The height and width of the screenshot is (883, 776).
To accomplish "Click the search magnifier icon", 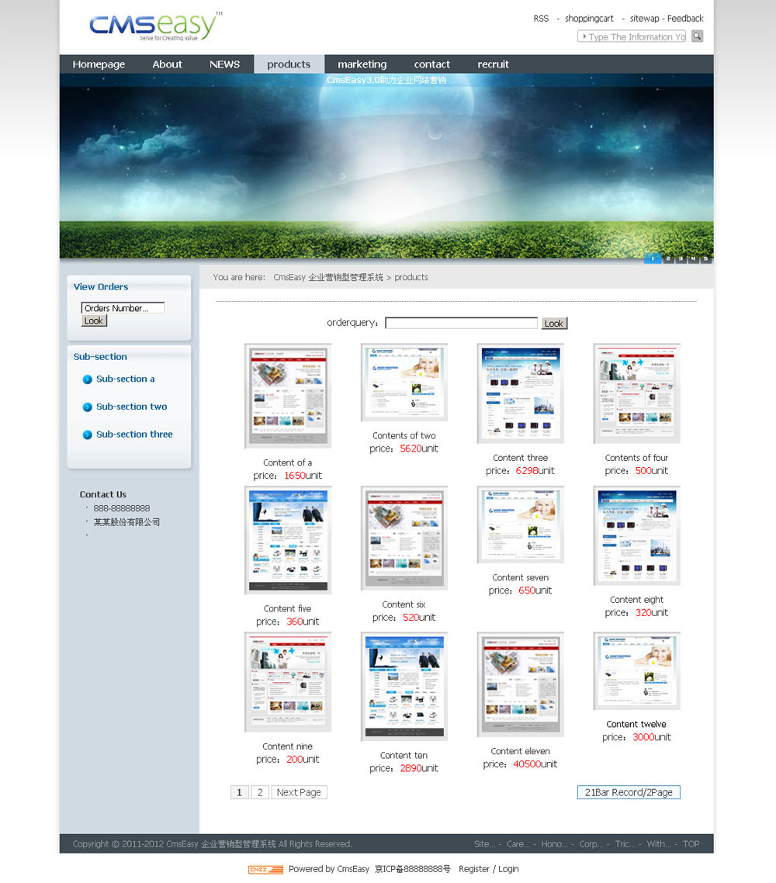I will (x=697, y=36).
